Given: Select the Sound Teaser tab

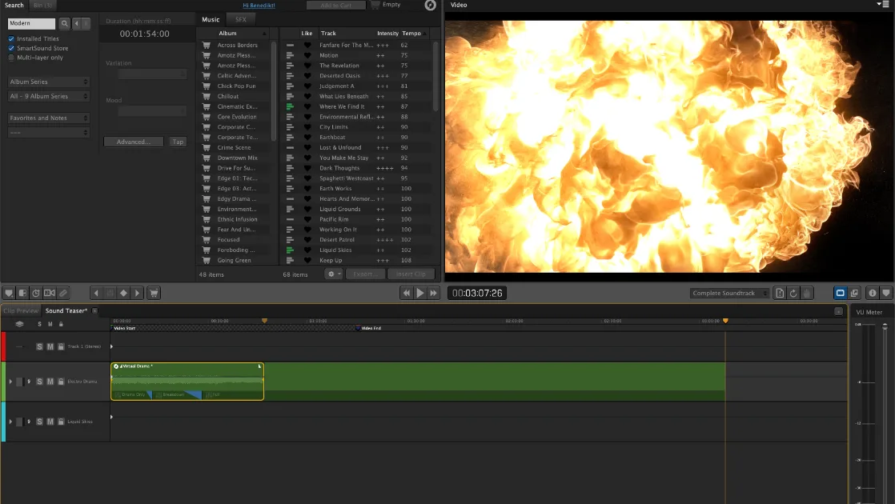Looking at the screenshot, I should click(x=66, y=310).
